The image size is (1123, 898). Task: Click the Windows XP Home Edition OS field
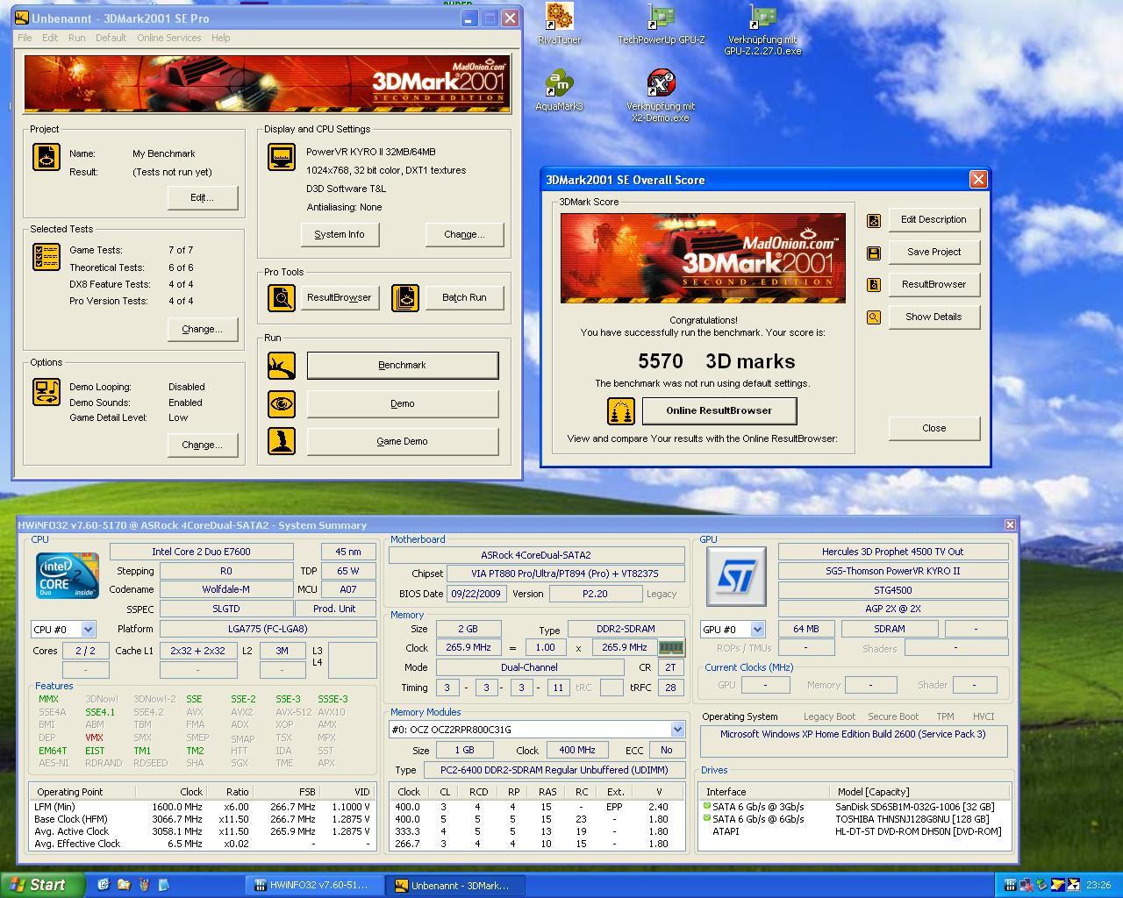pyautogui.click(x=853, y=741)
